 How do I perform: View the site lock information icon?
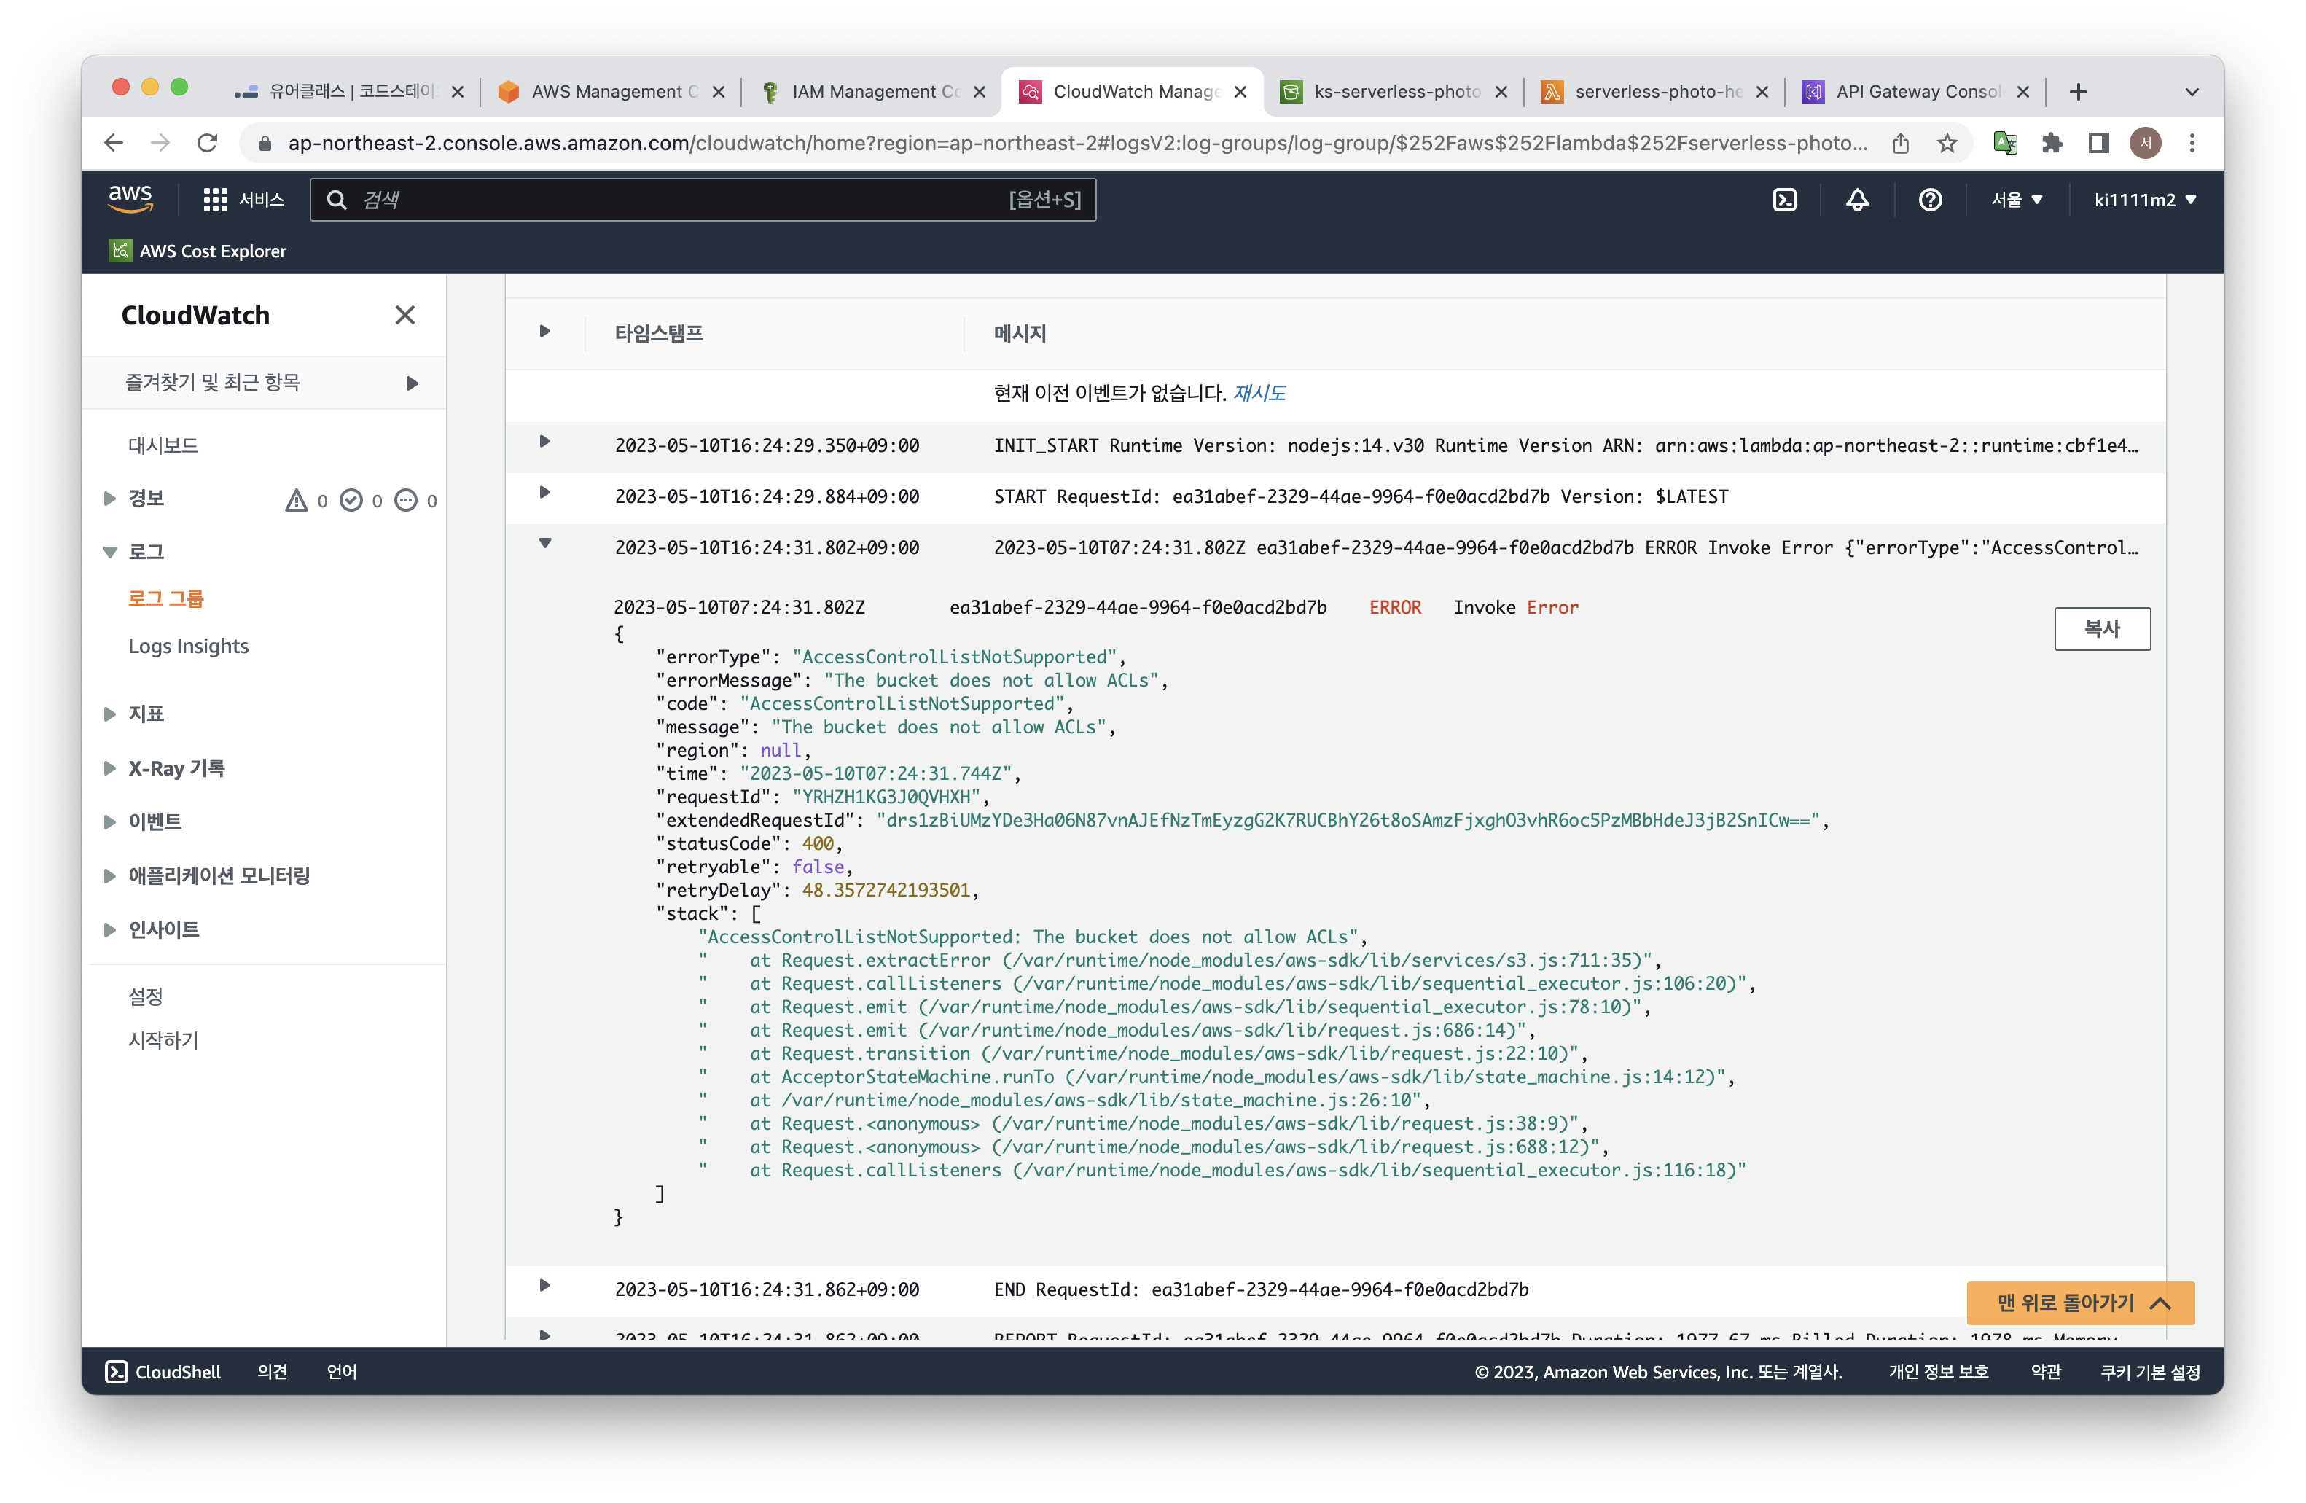coord(265,144)
